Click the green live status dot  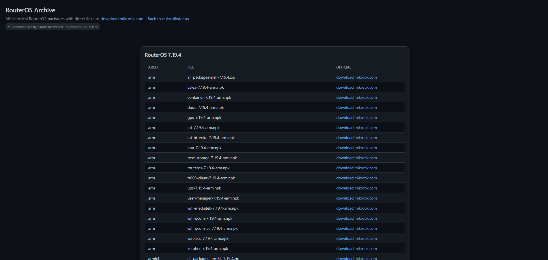9,27
